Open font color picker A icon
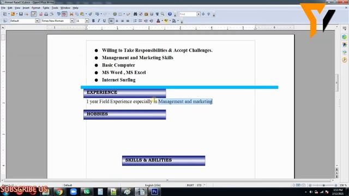Viewport: 349px width, 196px height. pyautogui.click(x=158, y=21)
